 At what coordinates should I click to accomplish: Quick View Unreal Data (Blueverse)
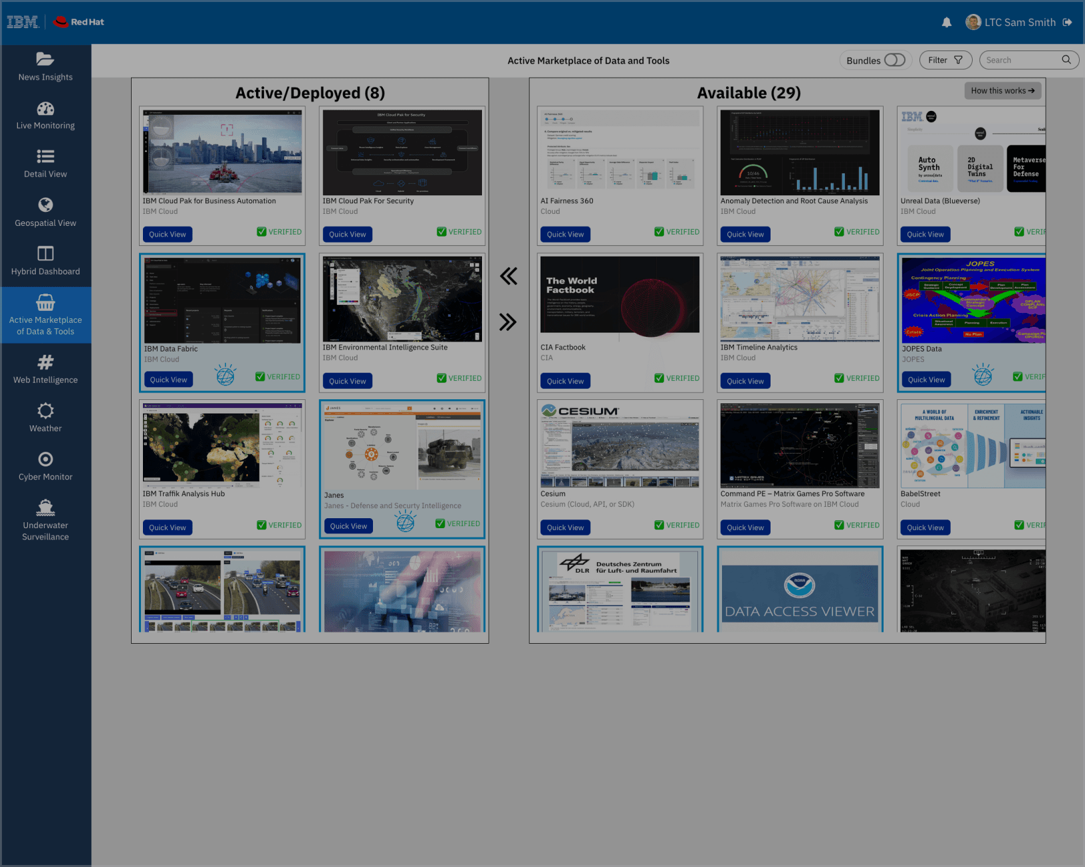(925, 235)
